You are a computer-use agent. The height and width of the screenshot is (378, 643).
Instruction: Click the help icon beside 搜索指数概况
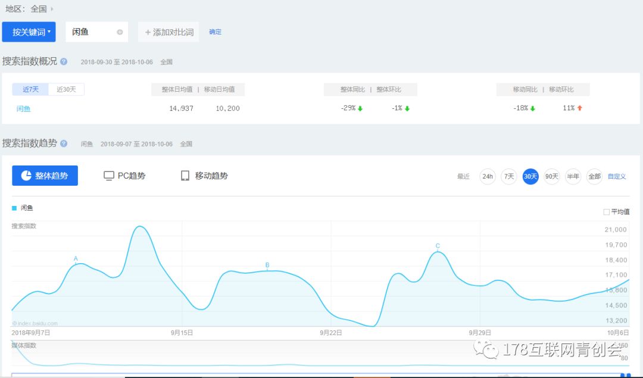[64, 61]
